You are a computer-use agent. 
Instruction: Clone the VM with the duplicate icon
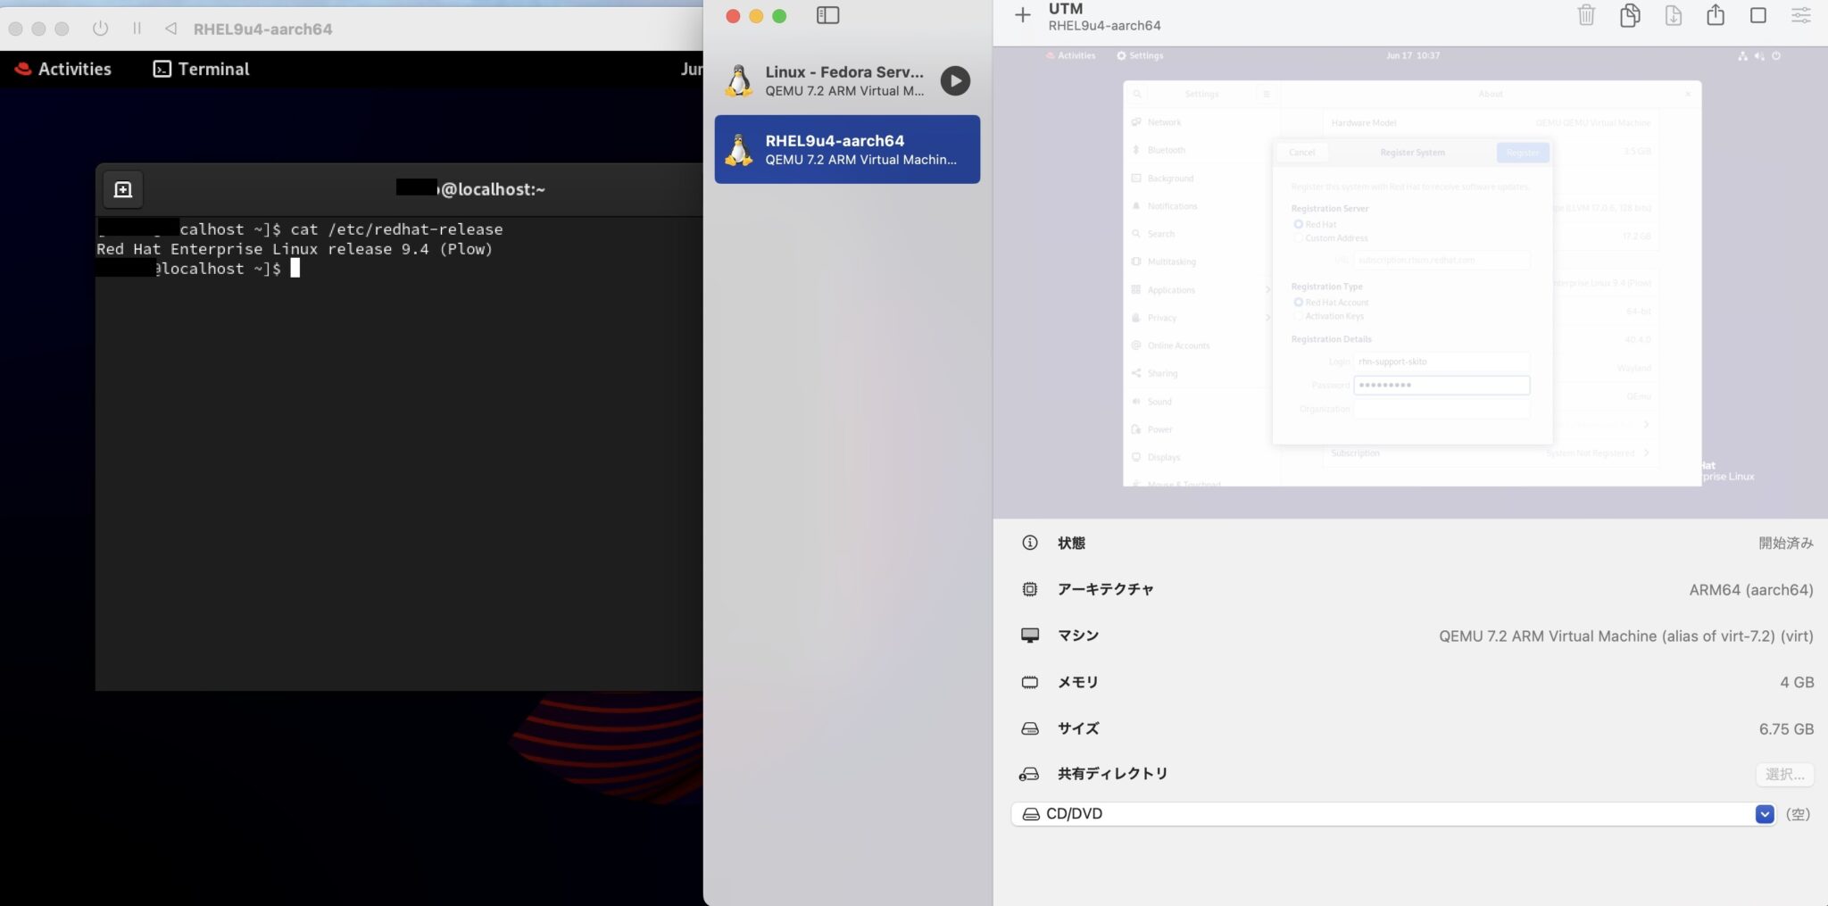pos(1630,15)
